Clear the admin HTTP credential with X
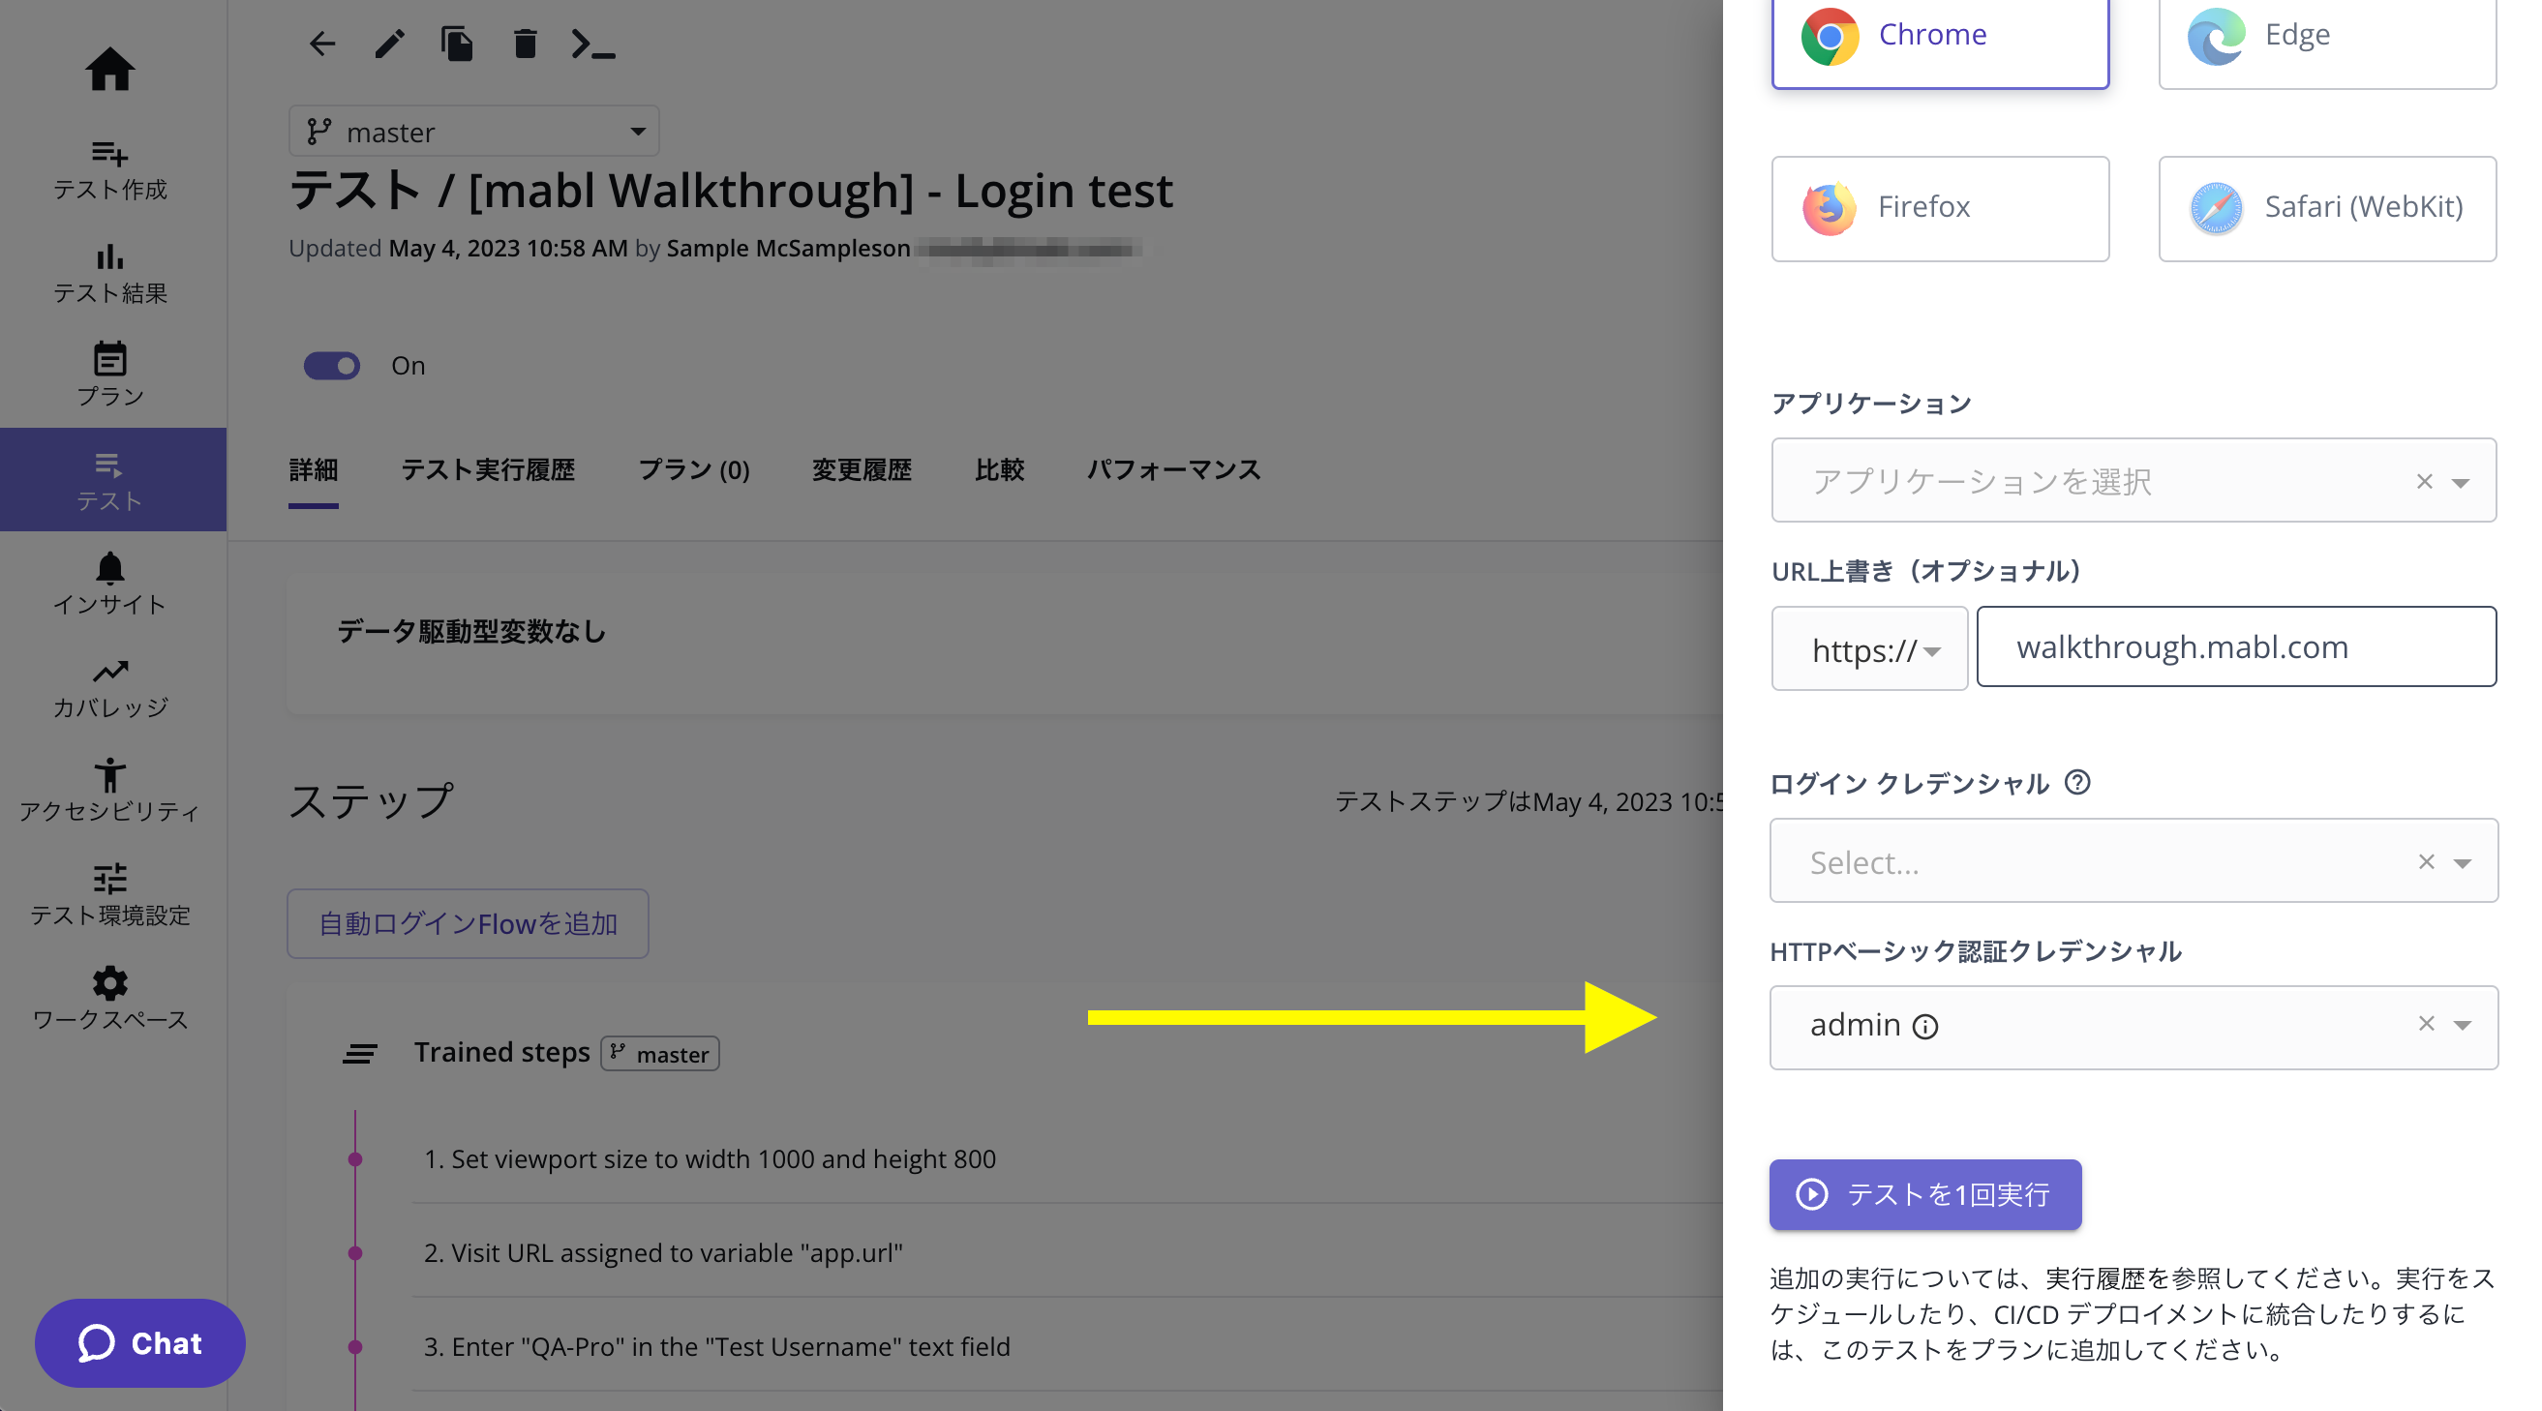This screenshot has height=1411, width=2542. pyautogui.click(x=2427, y=1024)
